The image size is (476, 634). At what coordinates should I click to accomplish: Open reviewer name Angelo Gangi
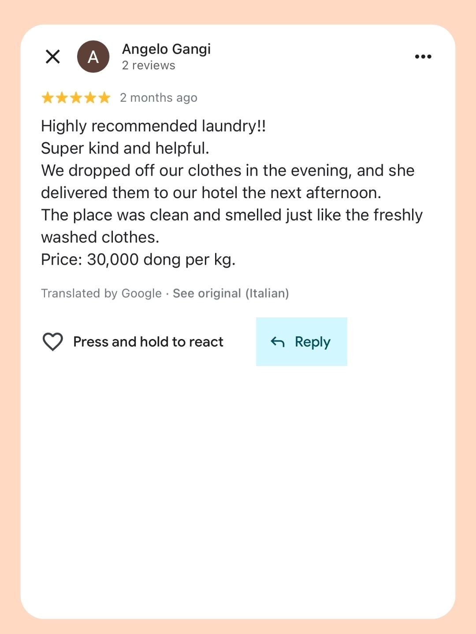pos(166,49)
